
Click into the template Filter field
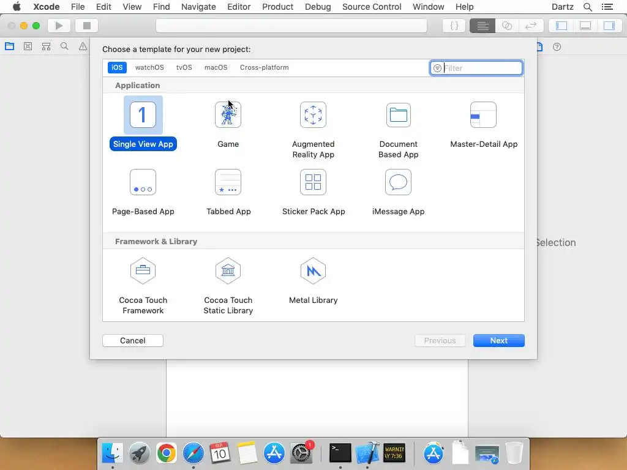[x=476, y=68]
